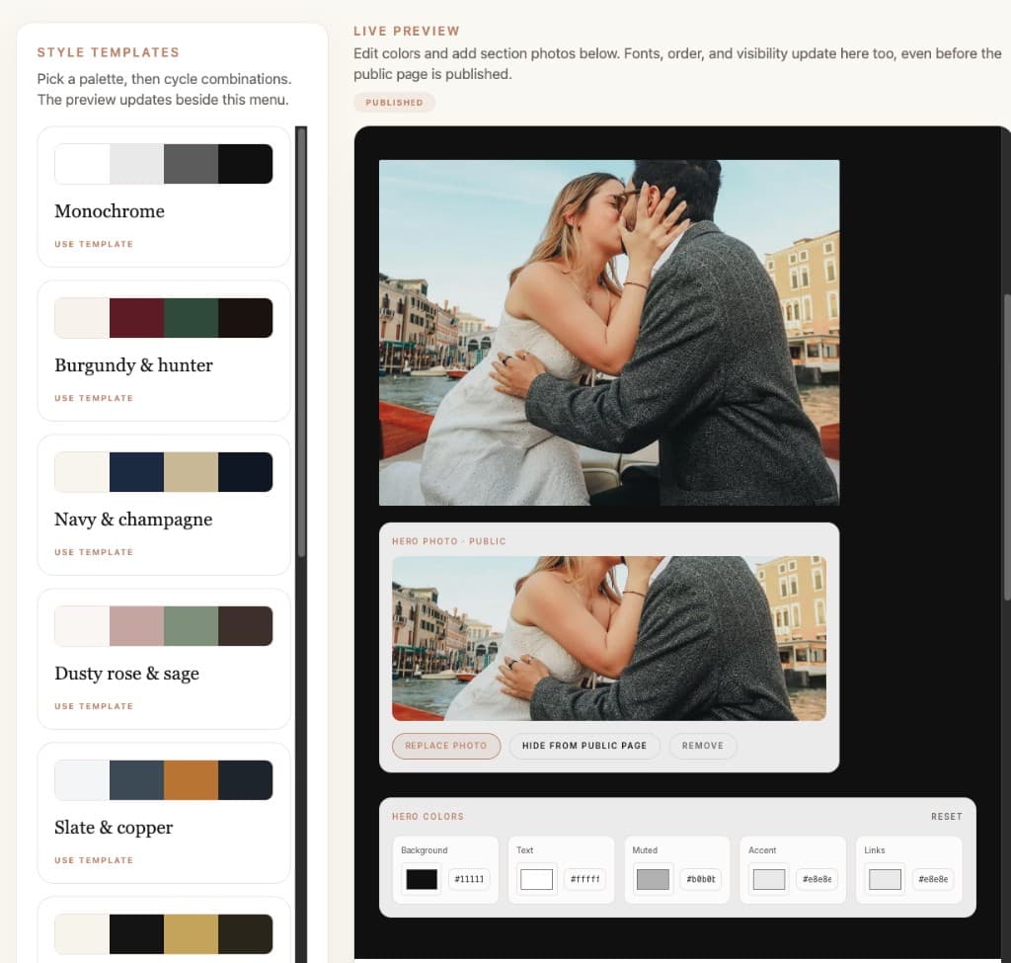1011x963 pixels.
Task: Select the Monochrome palette strip
Action: point(164,164)
